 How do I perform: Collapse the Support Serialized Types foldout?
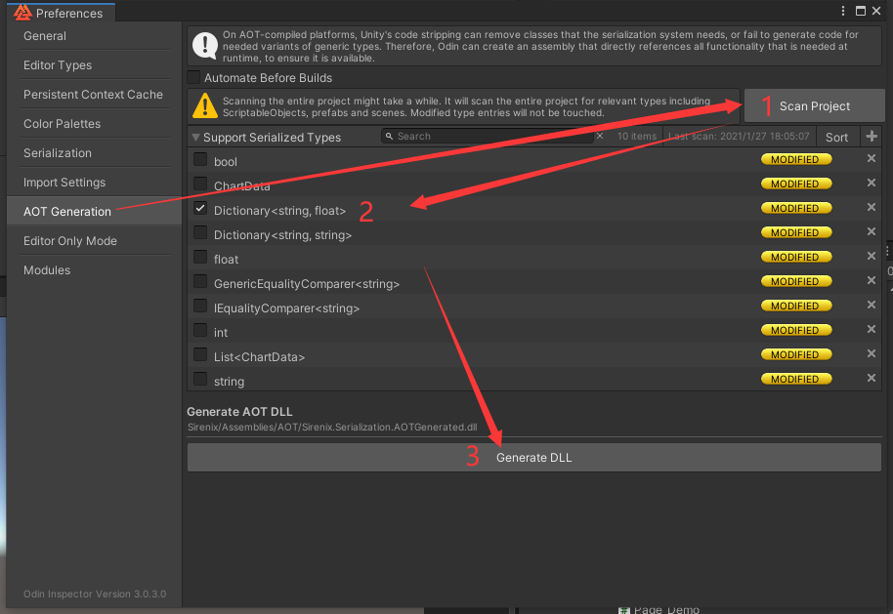pyautogui.click(x=196, y=137)
